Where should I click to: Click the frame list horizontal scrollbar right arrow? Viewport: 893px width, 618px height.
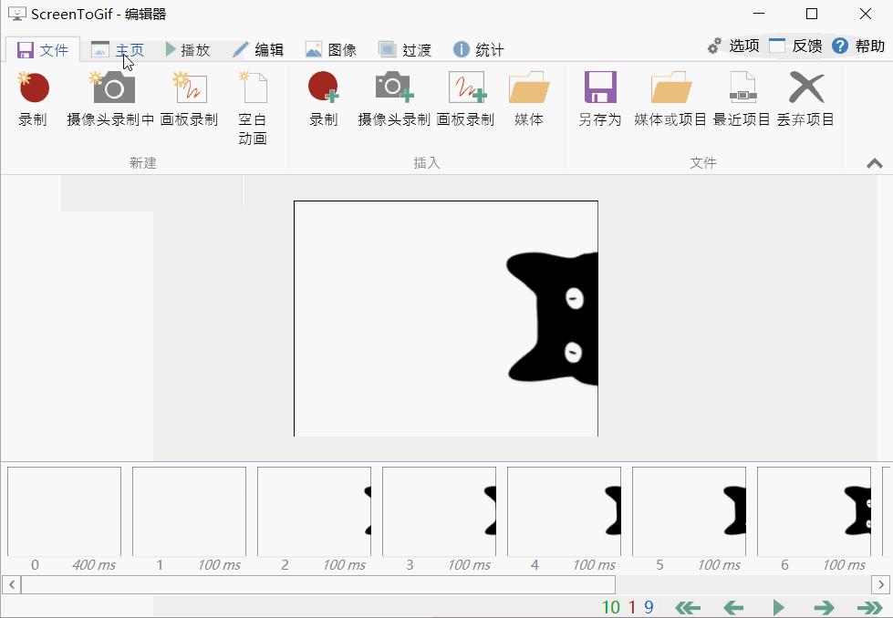tap(881, 584)
